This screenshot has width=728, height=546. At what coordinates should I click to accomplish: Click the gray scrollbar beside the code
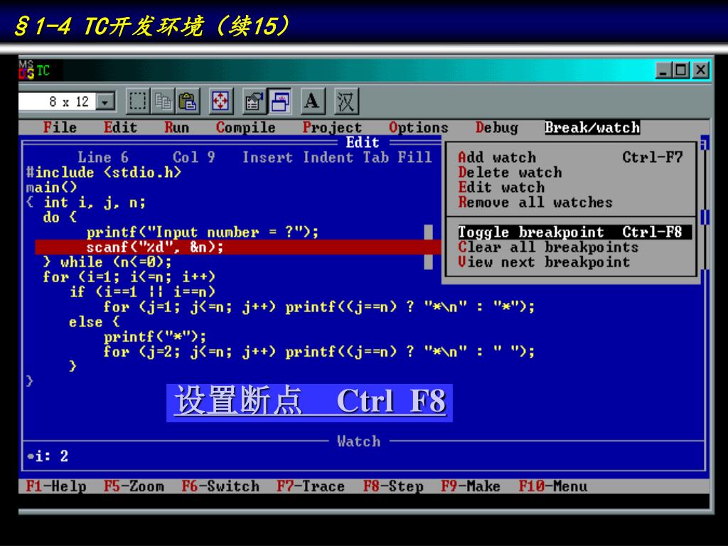[428, 247]
